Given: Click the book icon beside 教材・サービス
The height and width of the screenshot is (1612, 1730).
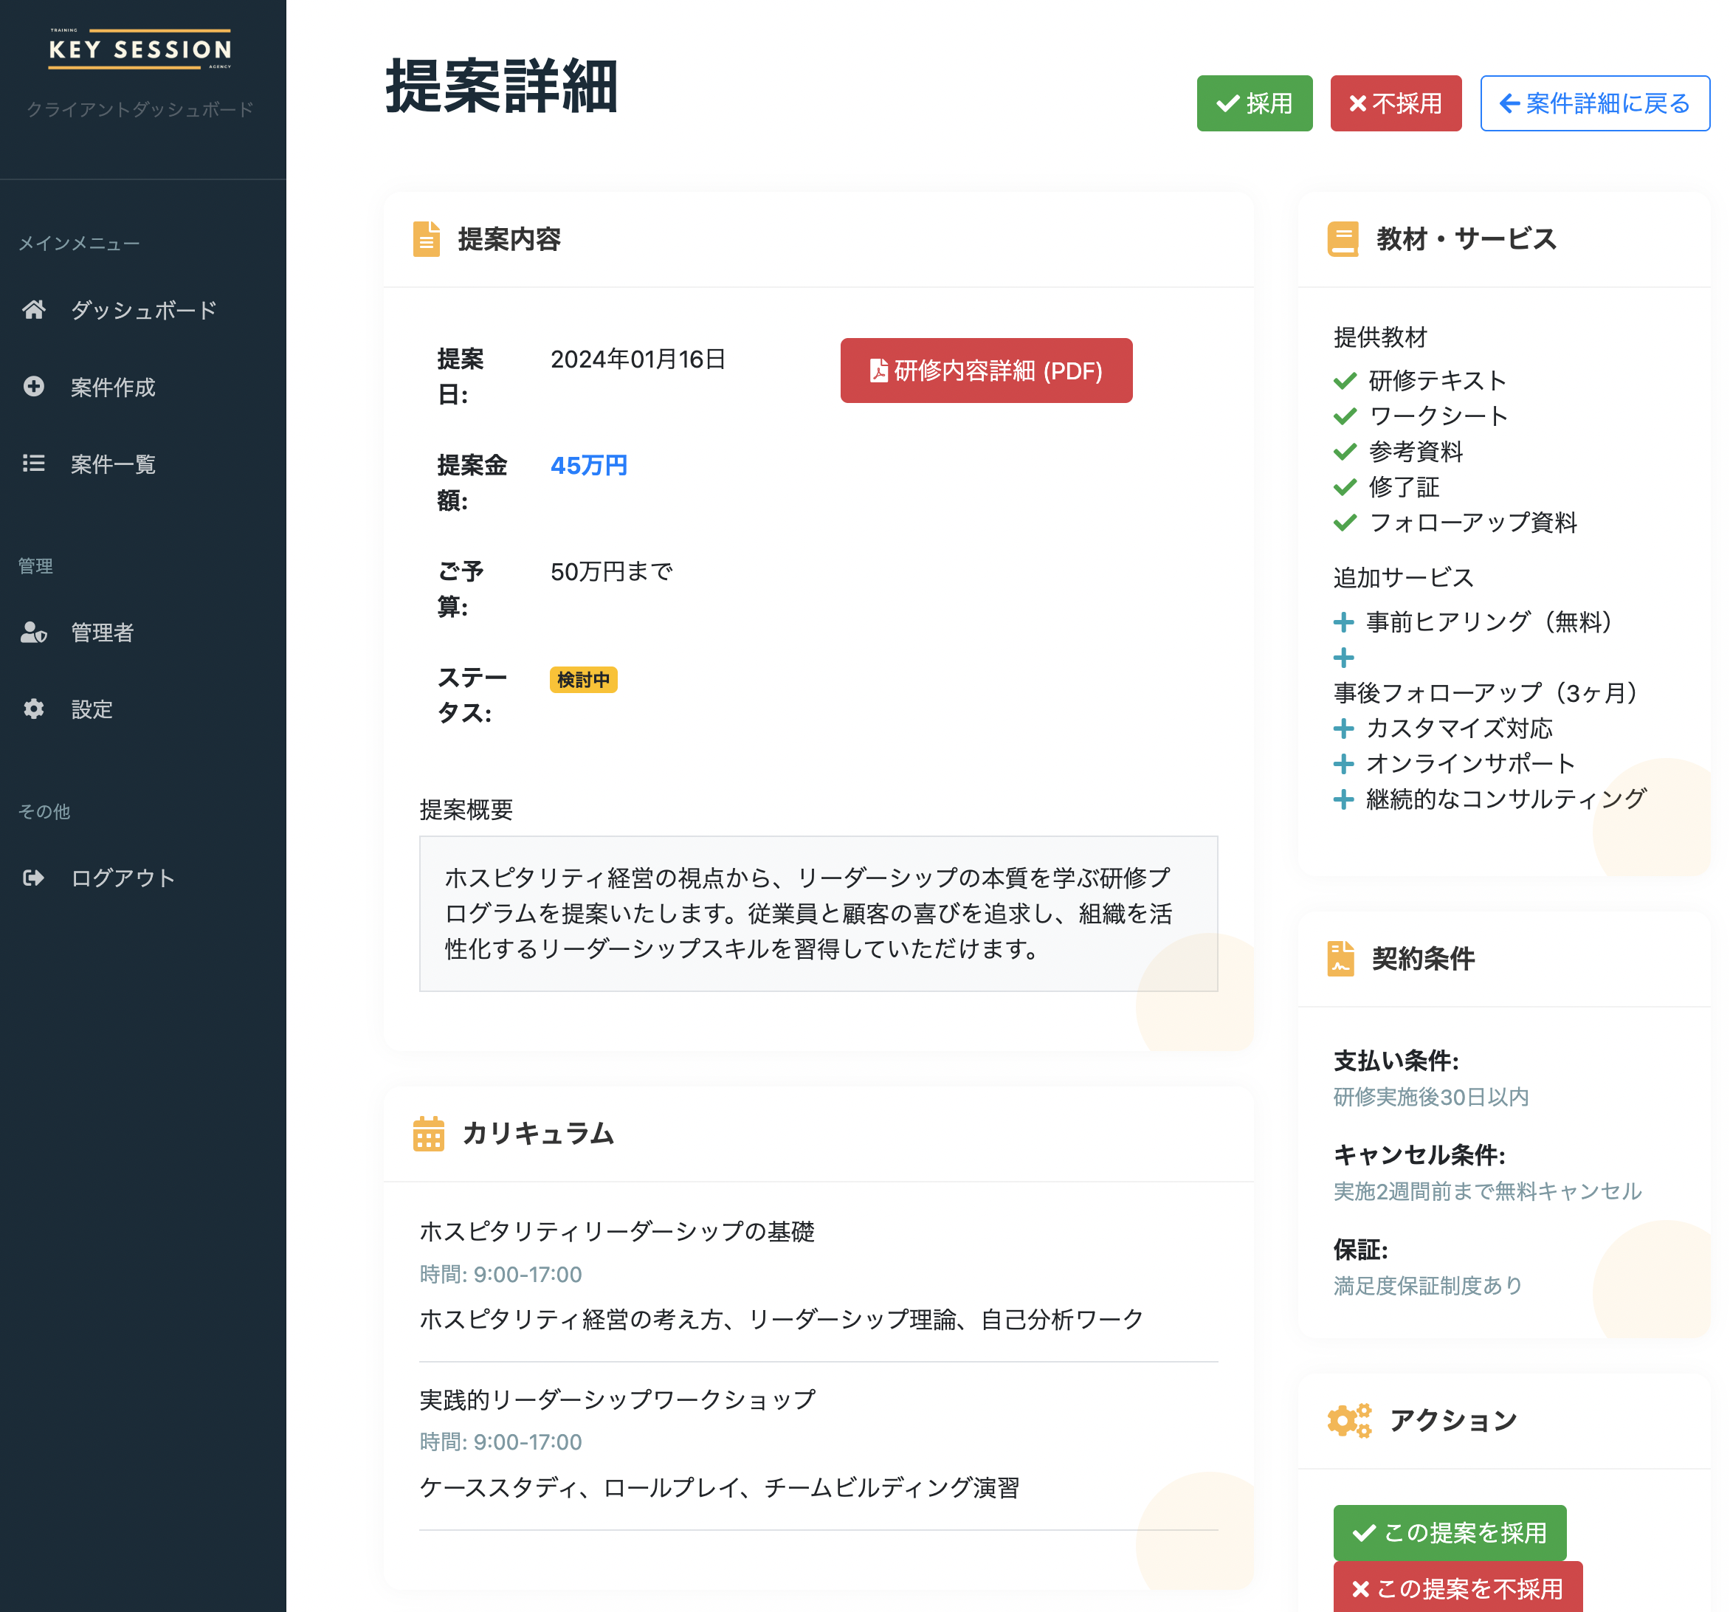Looking at the screenshot, I should (1343, 239).
